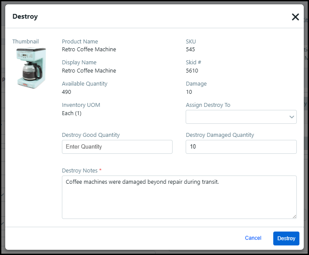Click into the Destroy Damaged Quantity field

click(x=241, y=147)
